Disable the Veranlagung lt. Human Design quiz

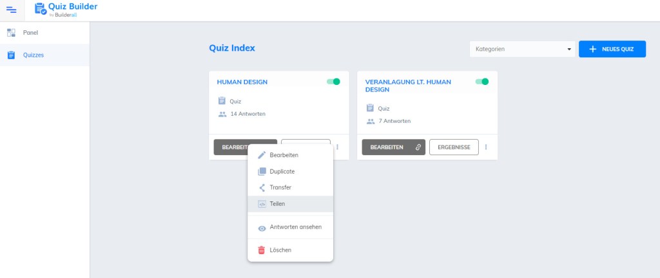481,82
